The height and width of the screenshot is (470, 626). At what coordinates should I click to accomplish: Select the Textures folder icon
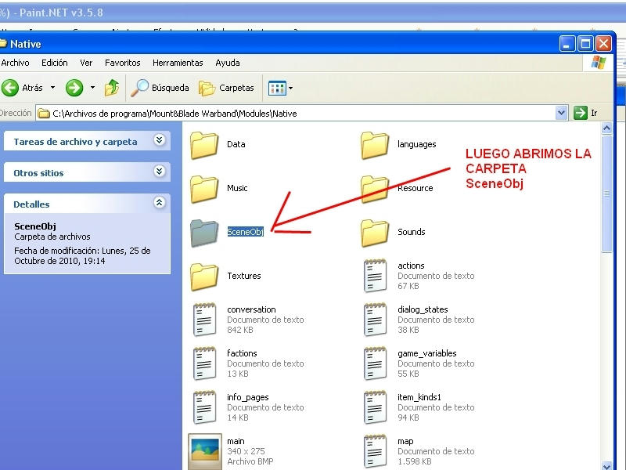[204, 276]
